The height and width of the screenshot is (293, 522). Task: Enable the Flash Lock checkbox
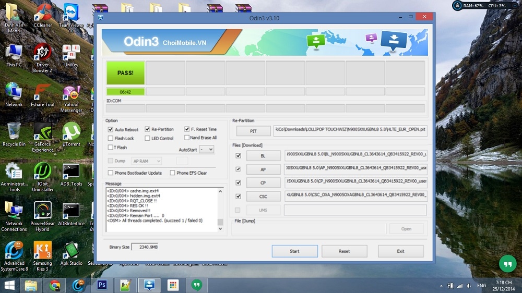pos(111,138)
